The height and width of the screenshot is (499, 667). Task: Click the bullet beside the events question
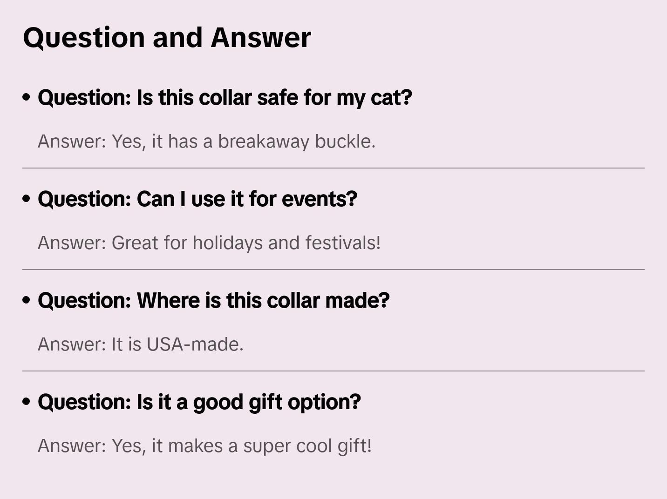point(27,199)
